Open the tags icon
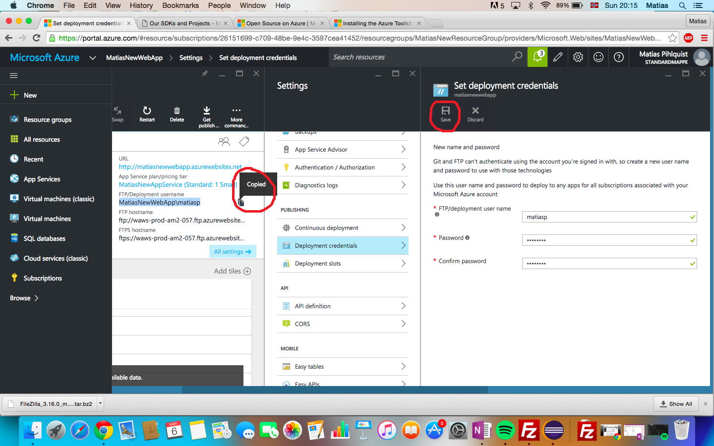This screenshot has height=446, width=714. pos(244,142)
